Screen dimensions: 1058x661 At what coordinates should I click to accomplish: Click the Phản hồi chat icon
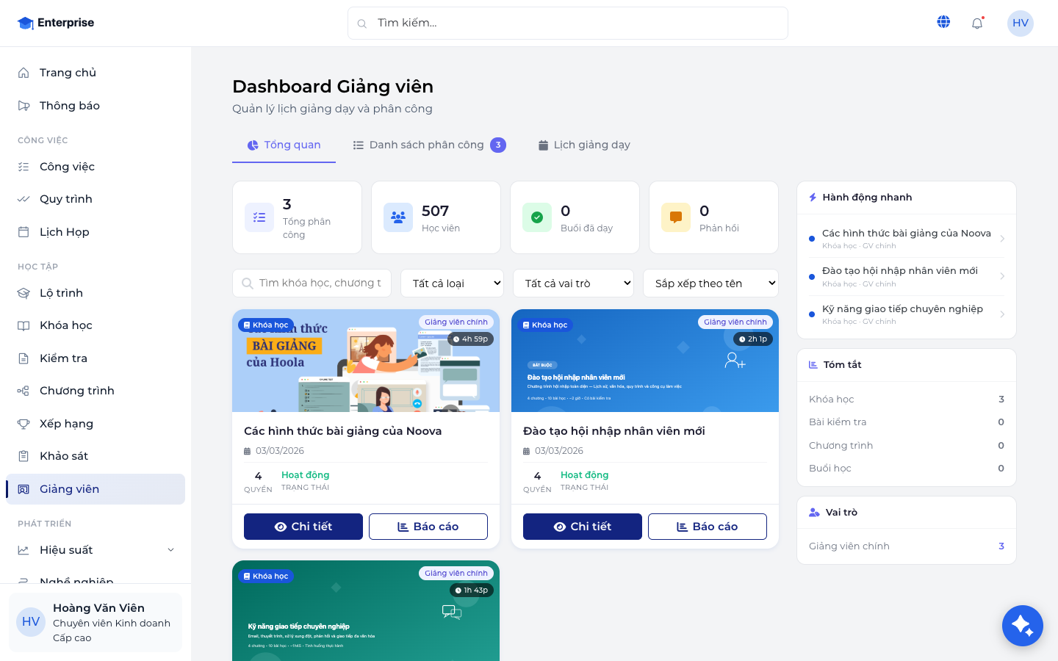click(x=676, y=217)
